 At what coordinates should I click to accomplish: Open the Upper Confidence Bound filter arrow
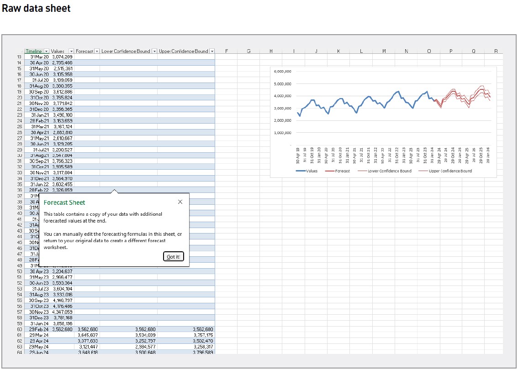coord(212,51)
